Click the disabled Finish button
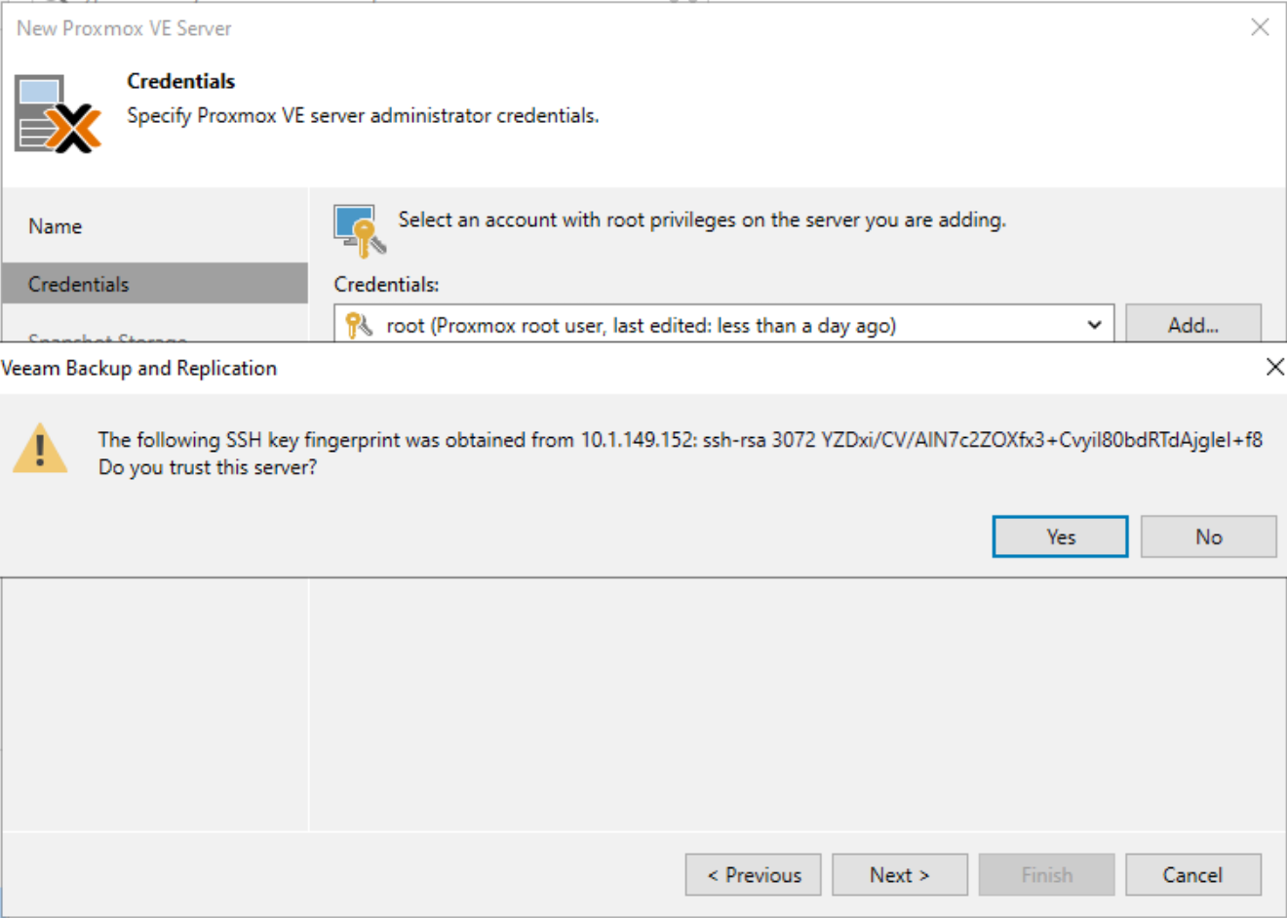 pyautogui.click(x=1046, y=874)
